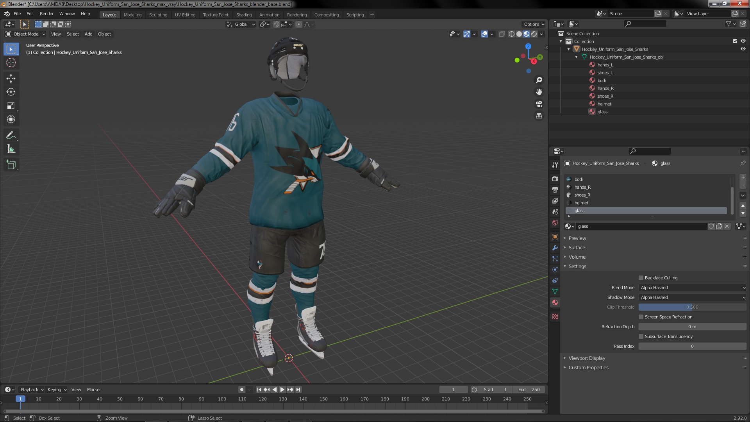Image resolution: width=750 pixels, height=422 pixels.
Task: Toggle camera view icon
Action: coord(539,104)
